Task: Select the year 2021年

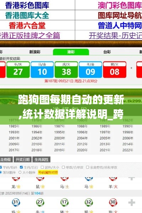Action: click(x=105, y=150)
